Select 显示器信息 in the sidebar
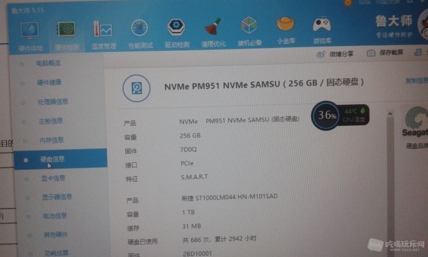This screenshot has height=257, width=428. click(x=57, y=197)
